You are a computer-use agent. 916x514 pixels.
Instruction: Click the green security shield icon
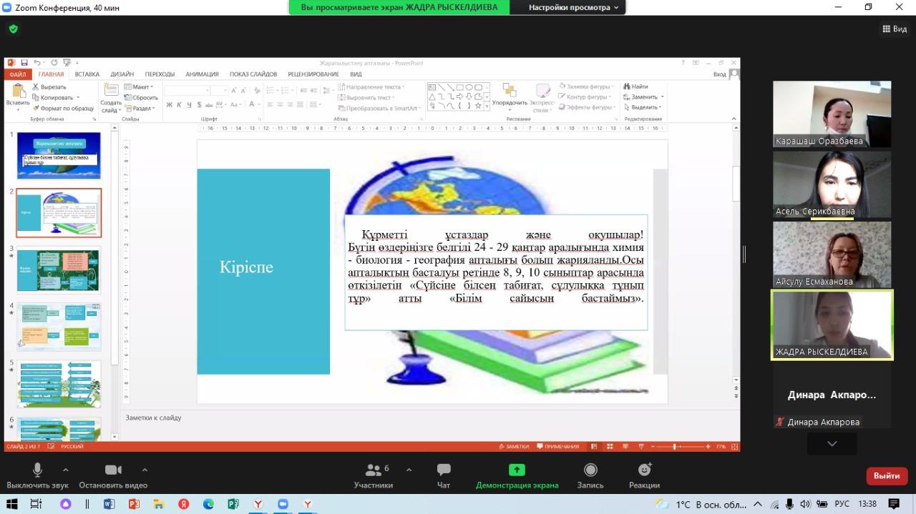pyautogui.click(x=13, y=29)
